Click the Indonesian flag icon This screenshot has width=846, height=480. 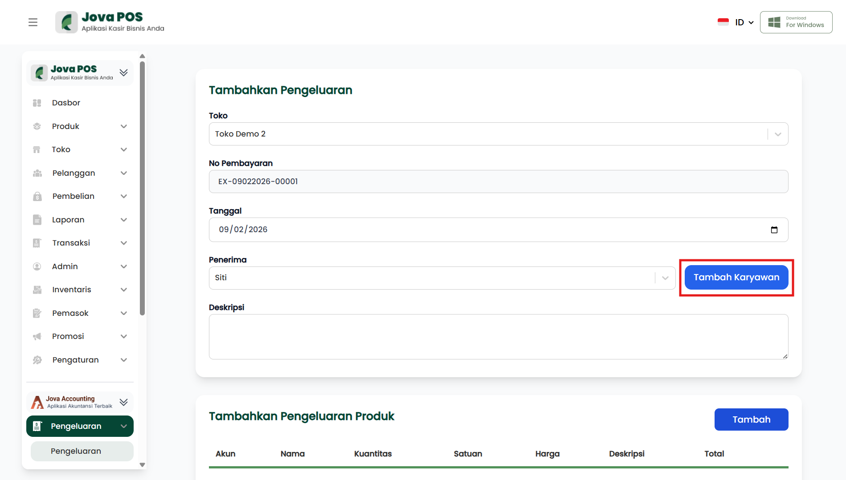click(723, 22)
